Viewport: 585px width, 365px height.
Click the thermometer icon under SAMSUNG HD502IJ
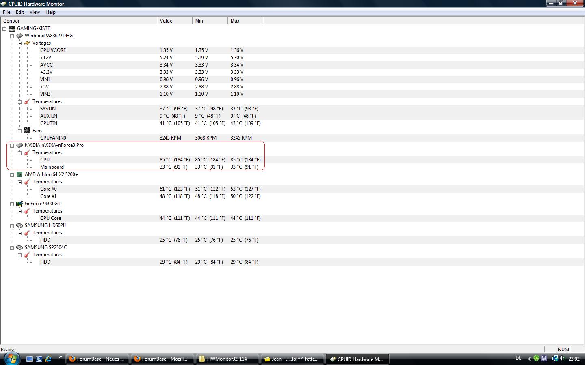click(27, 233)
